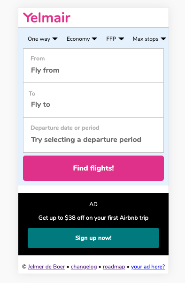Screen dimensions: 185x283
Task: Open the FFP dropdown
Action: (115, 39)
